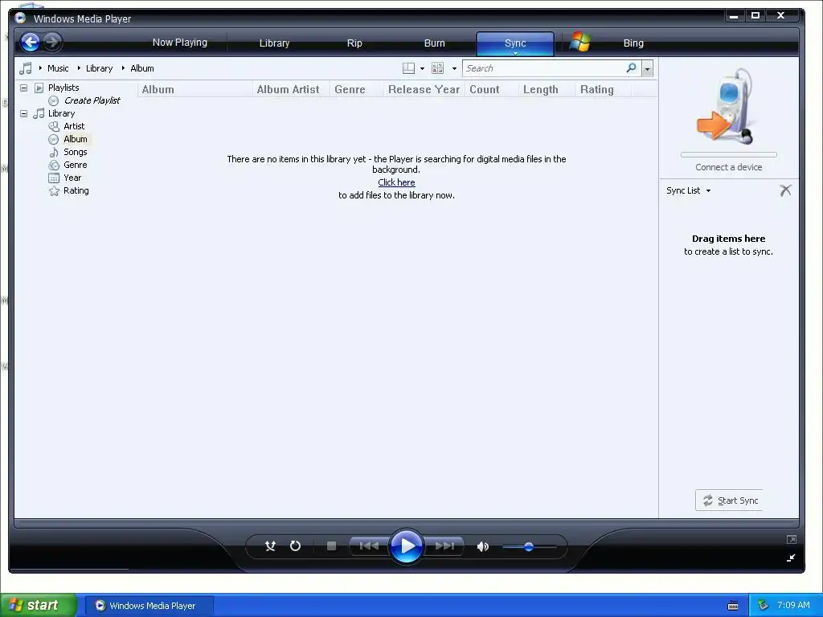Turn repeat on

pos(296,546)
